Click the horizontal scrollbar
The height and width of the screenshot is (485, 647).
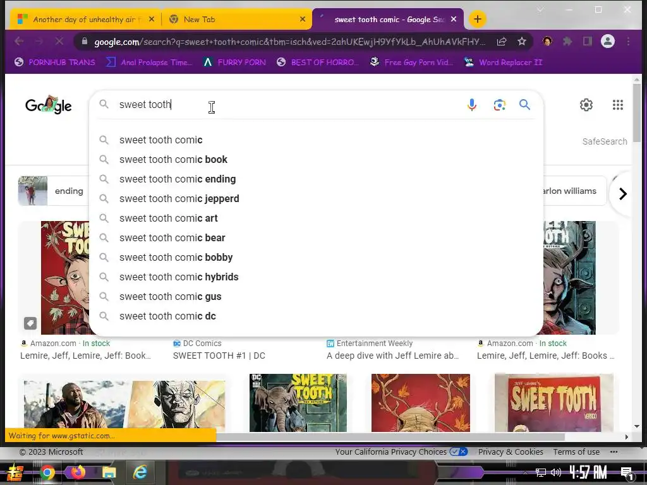pos(390,437)
